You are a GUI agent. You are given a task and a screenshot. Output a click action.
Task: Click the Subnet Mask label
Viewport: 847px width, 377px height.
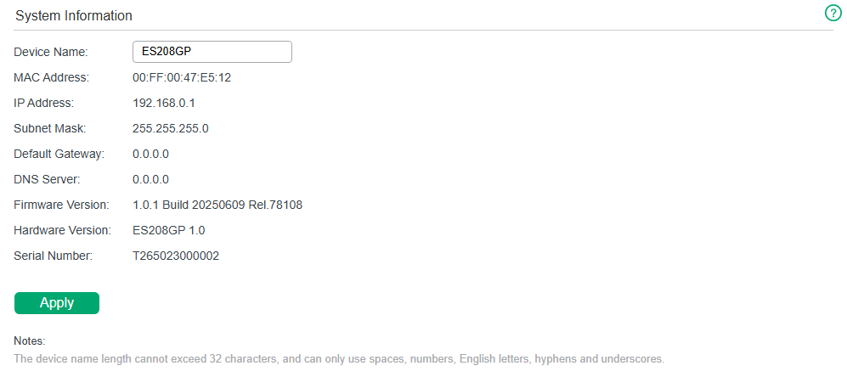49,128
